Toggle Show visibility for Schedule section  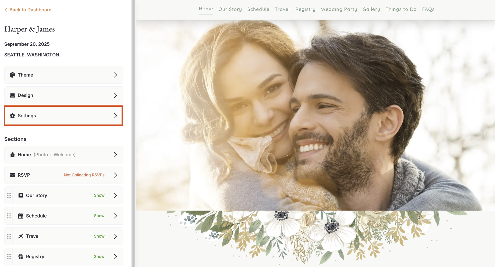99,216
